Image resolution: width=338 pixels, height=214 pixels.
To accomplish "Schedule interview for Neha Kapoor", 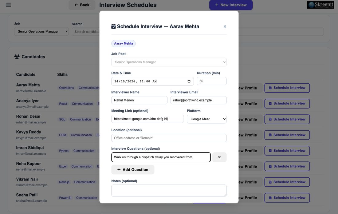I will point(287,166).
